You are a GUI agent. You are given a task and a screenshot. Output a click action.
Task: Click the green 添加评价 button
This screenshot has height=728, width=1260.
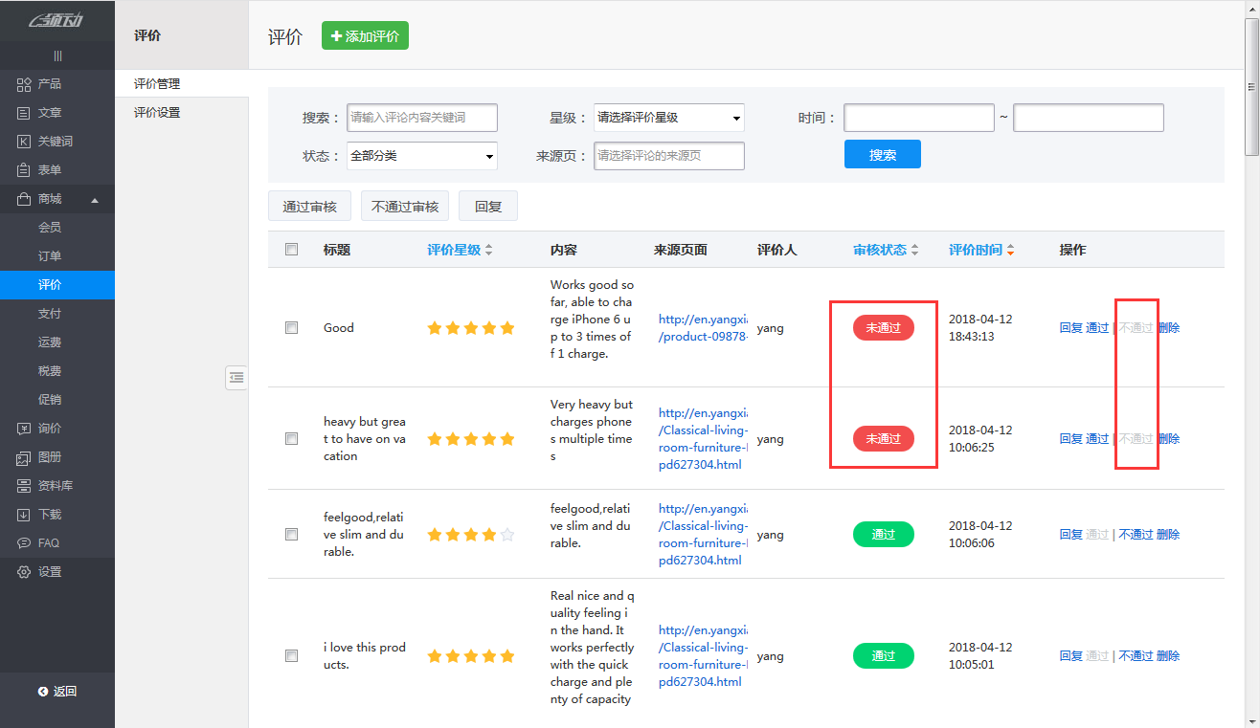click(x=365, y=34)
